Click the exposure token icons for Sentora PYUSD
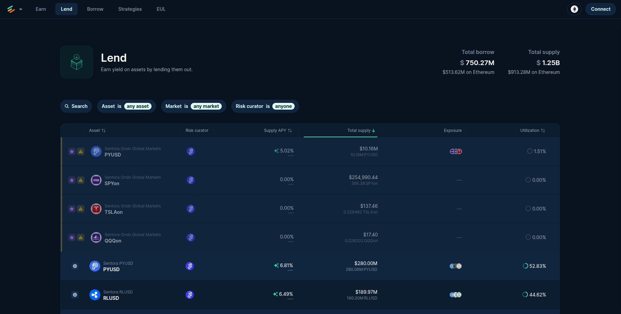621x314 pixels. coord(456,266)
